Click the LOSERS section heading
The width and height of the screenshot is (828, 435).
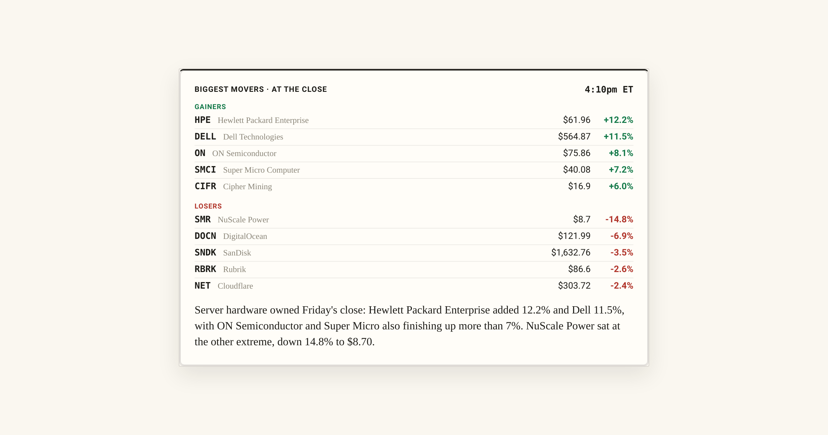click(x=208, y=206)
